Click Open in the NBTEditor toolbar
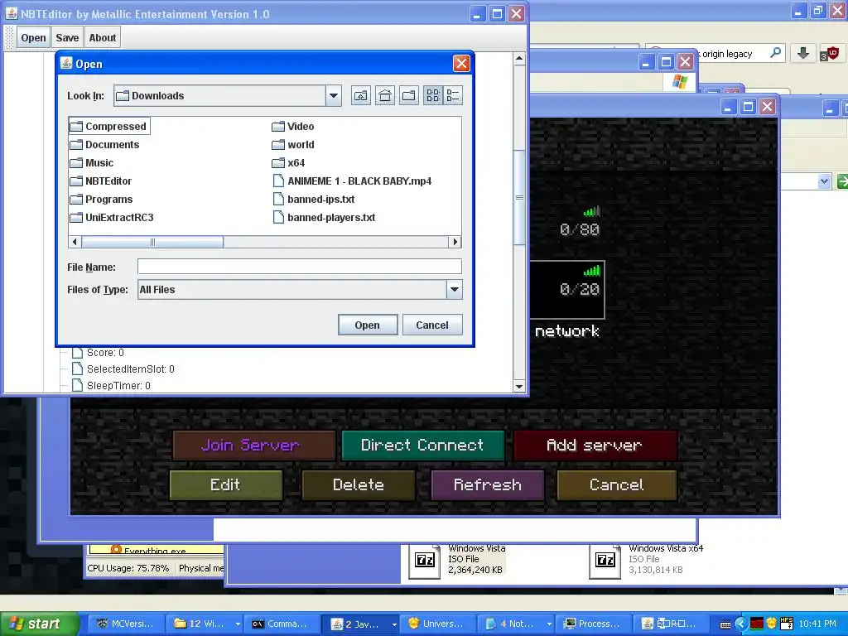The width and height of the screenshot is (848, 636). (33, 38)
